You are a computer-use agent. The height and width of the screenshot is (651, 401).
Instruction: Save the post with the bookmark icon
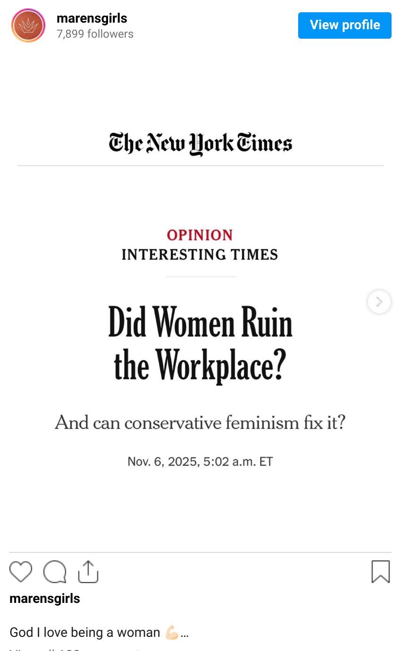tap(380, 572)
